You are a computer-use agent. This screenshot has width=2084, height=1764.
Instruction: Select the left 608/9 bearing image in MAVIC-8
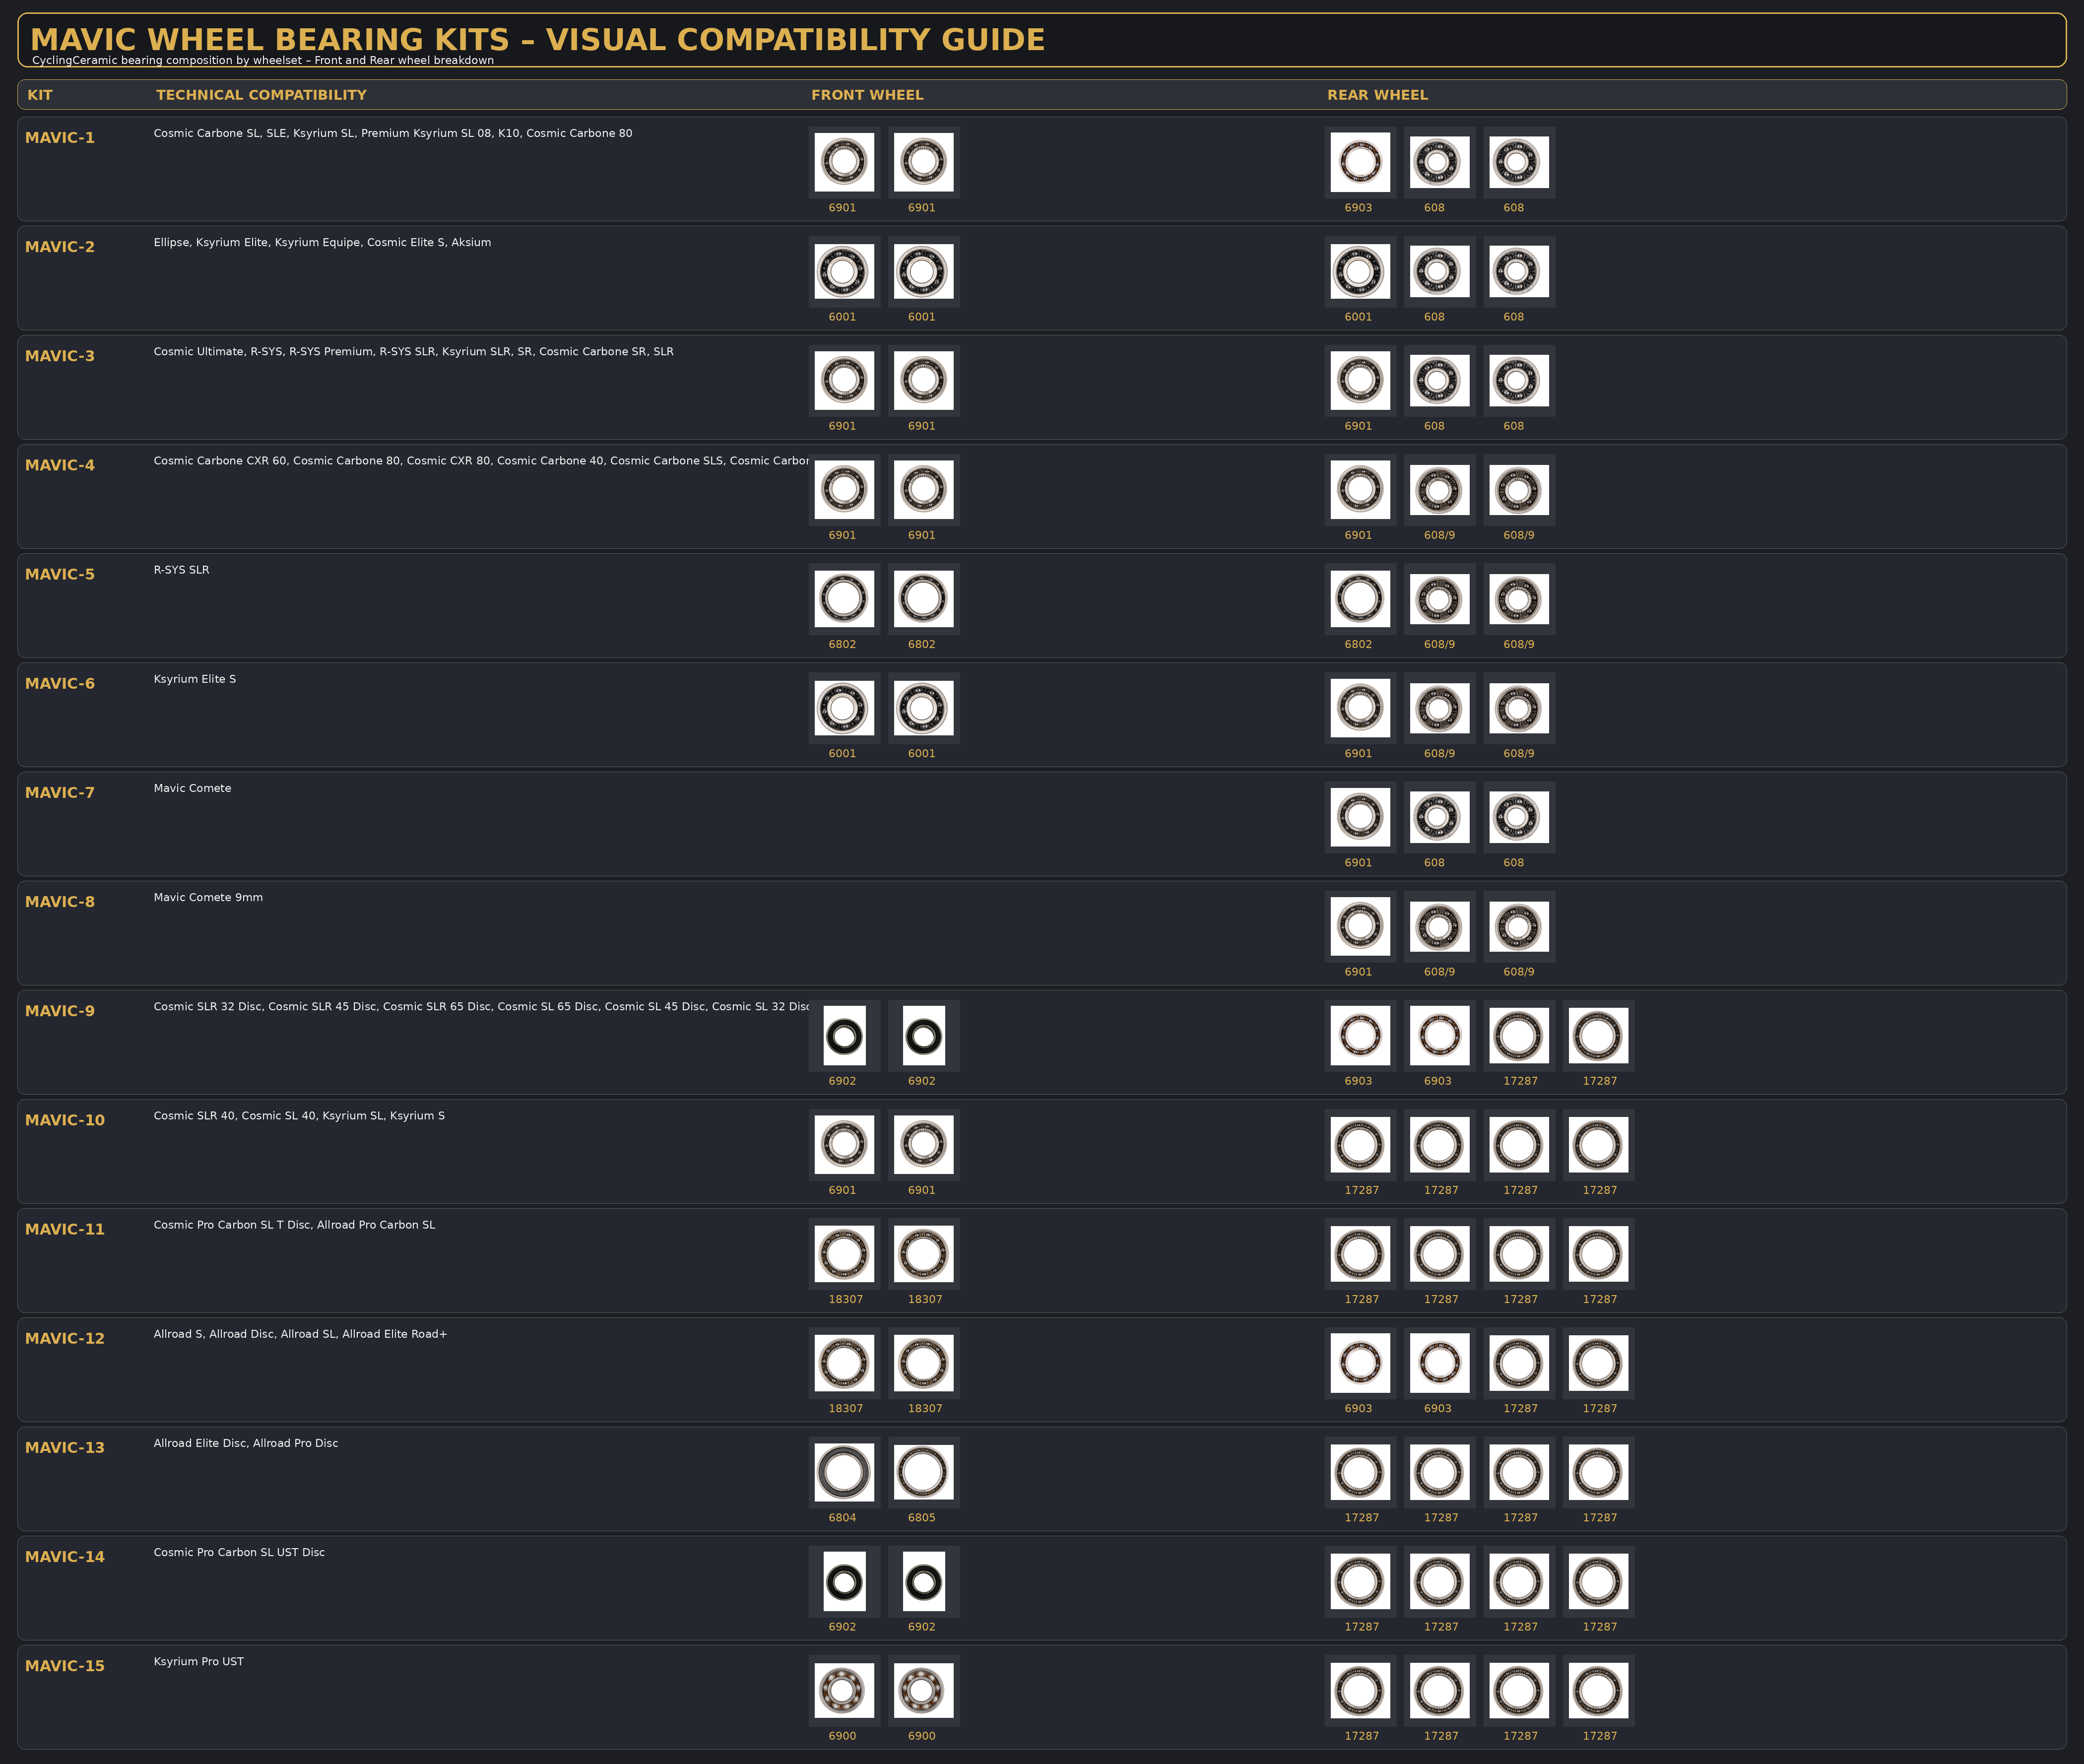[1440, 926]
